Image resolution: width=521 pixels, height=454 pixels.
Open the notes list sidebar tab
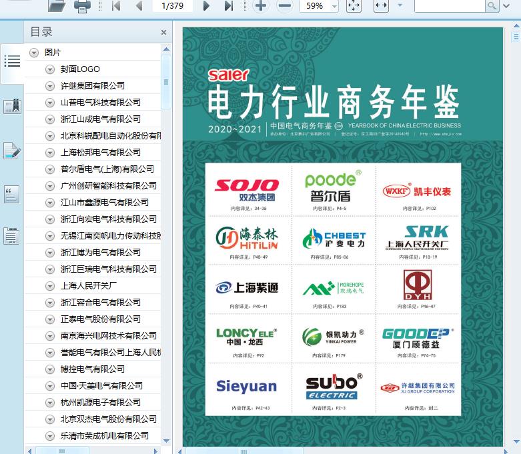(x=11, y=236)
